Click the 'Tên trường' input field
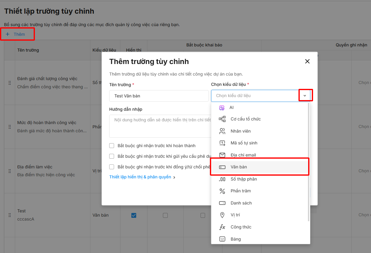Screen dimensions: 371x253 159,96
